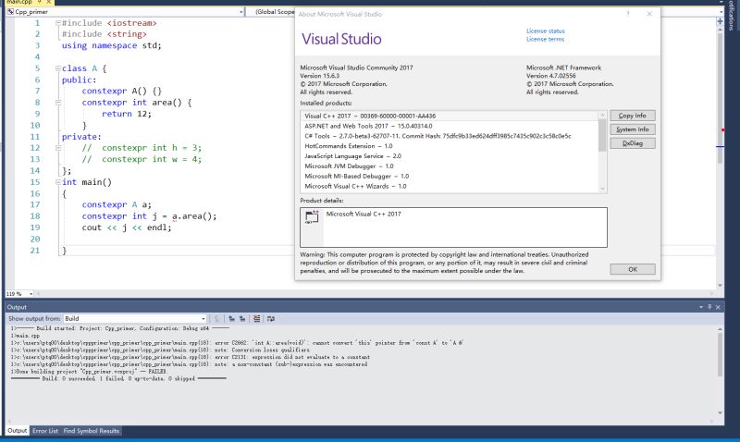740x442 pixels.
Task: Go to next message in Output toolbar
Action: point(242,319)
